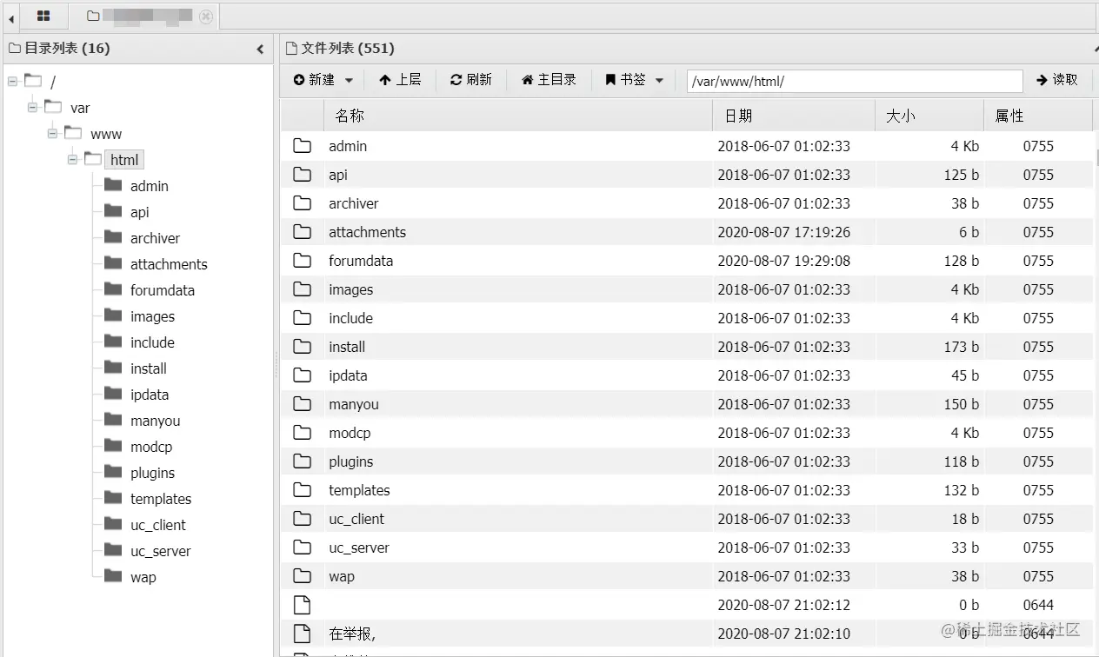Click size cell 173 b of install
This screenshot has height=657, width=1099.
pyautogui.click(x=961, y=347)
